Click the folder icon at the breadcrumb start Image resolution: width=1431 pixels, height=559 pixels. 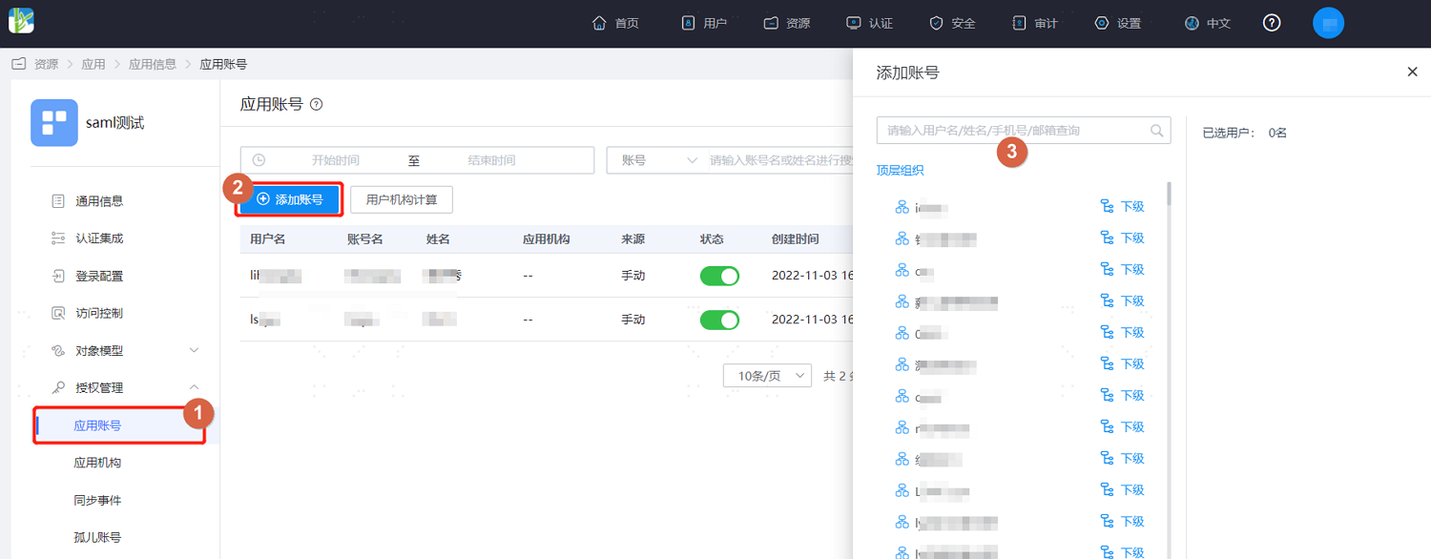tap(18, 64)
